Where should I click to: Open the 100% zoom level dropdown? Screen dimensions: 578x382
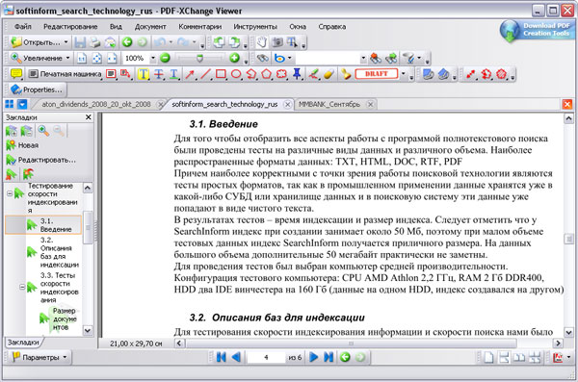pyautogui.click(x=153, y=58)
